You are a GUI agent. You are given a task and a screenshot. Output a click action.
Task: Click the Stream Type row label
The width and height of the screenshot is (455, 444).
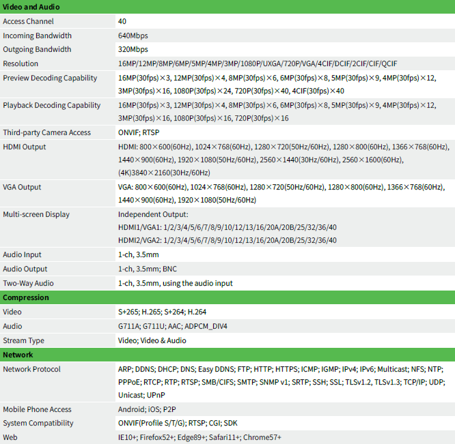pos(23,340)
